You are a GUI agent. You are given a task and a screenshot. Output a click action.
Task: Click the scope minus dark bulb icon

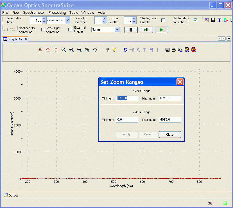132,50
